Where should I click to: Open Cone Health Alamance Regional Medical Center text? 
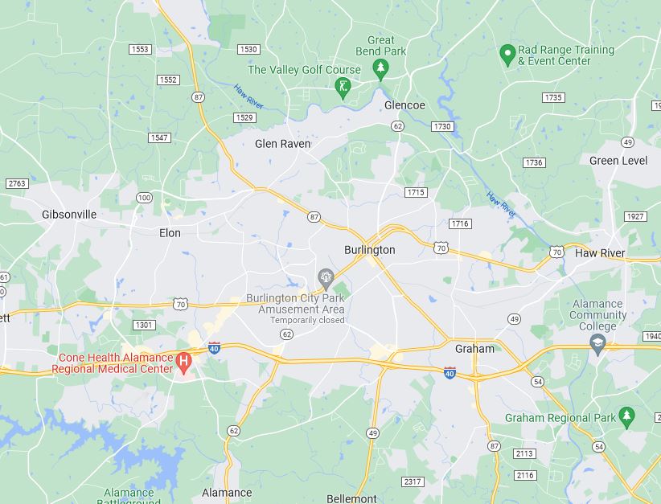[113, 363]
